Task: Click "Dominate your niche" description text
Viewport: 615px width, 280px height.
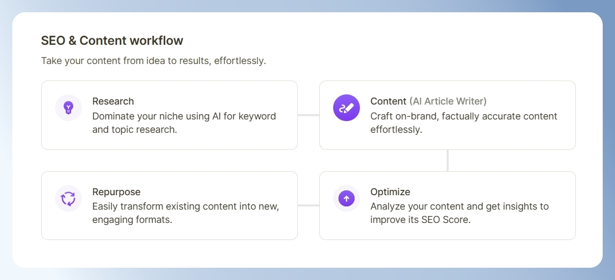Action: 184,123
